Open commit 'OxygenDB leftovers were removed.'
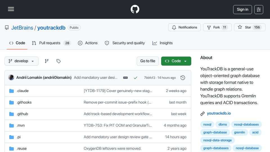This screenshot has height=152, width=270. pos(112,149)
